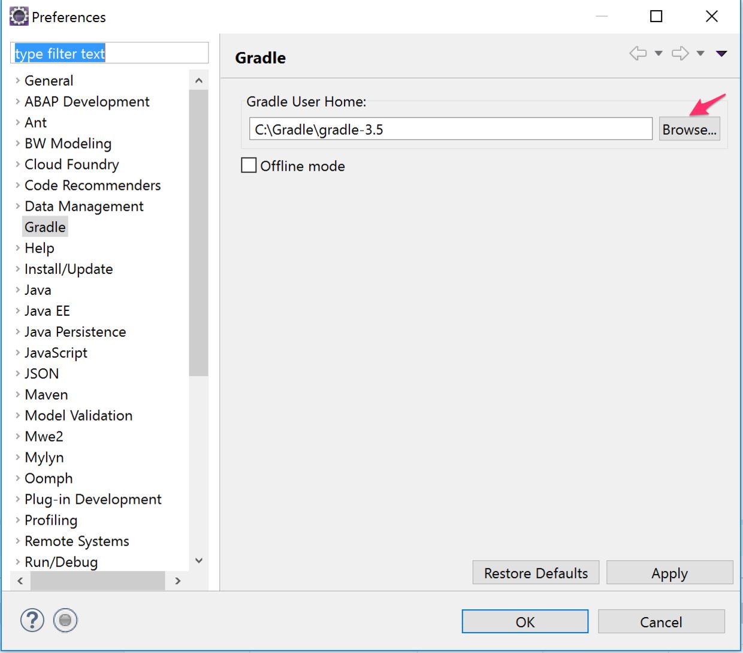The height and width of the screenshot is (653, 743).
Task: Expand the Help node arrow
Action: click(17, 248)
